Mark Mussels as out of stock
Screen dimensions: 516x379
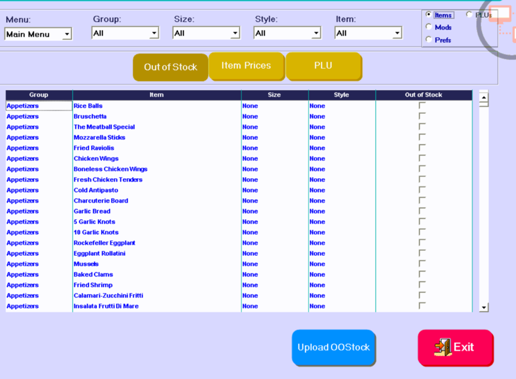point(422,263)
